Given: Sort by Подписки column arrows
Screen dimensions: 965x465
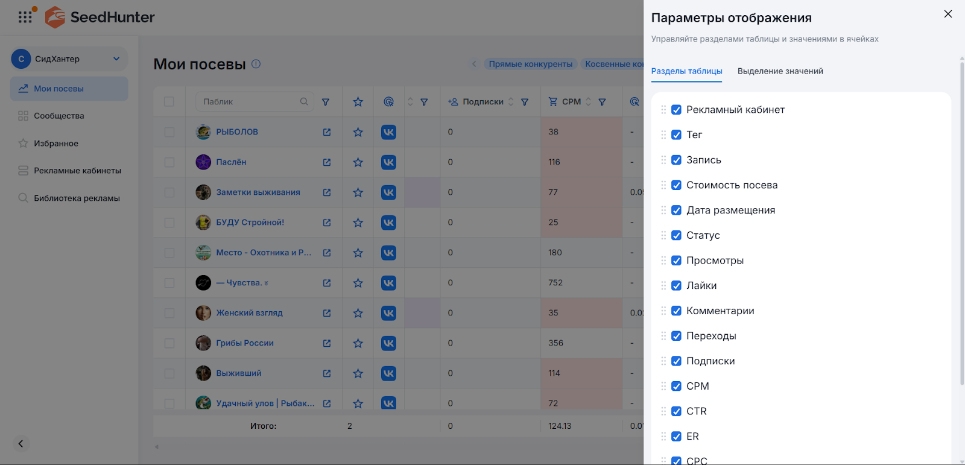Looking at the screenshot, I should tap(511, 102).
